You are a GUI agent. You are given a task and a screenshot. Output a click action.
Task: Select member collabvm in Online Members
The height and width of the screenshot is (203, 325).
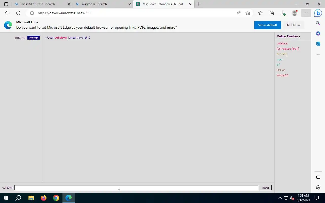(x=282, y=43)
